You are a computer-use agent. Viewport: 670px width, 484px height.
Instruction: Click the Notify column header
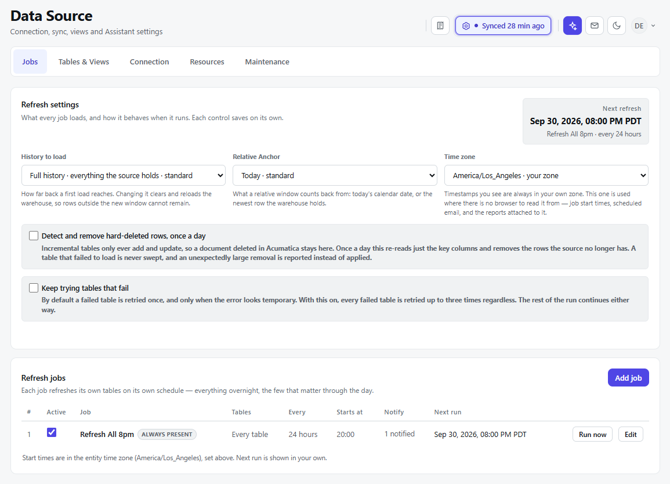(x=394, y=412)
